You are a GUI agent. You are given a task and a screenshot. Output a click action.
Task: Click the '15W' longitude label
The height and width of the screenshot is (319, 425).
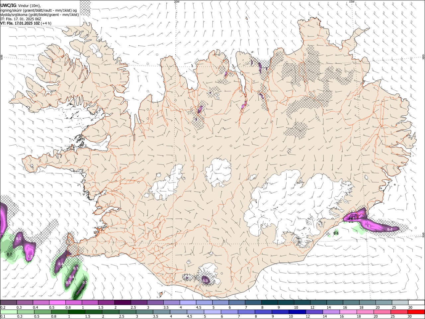pos(352,2)
